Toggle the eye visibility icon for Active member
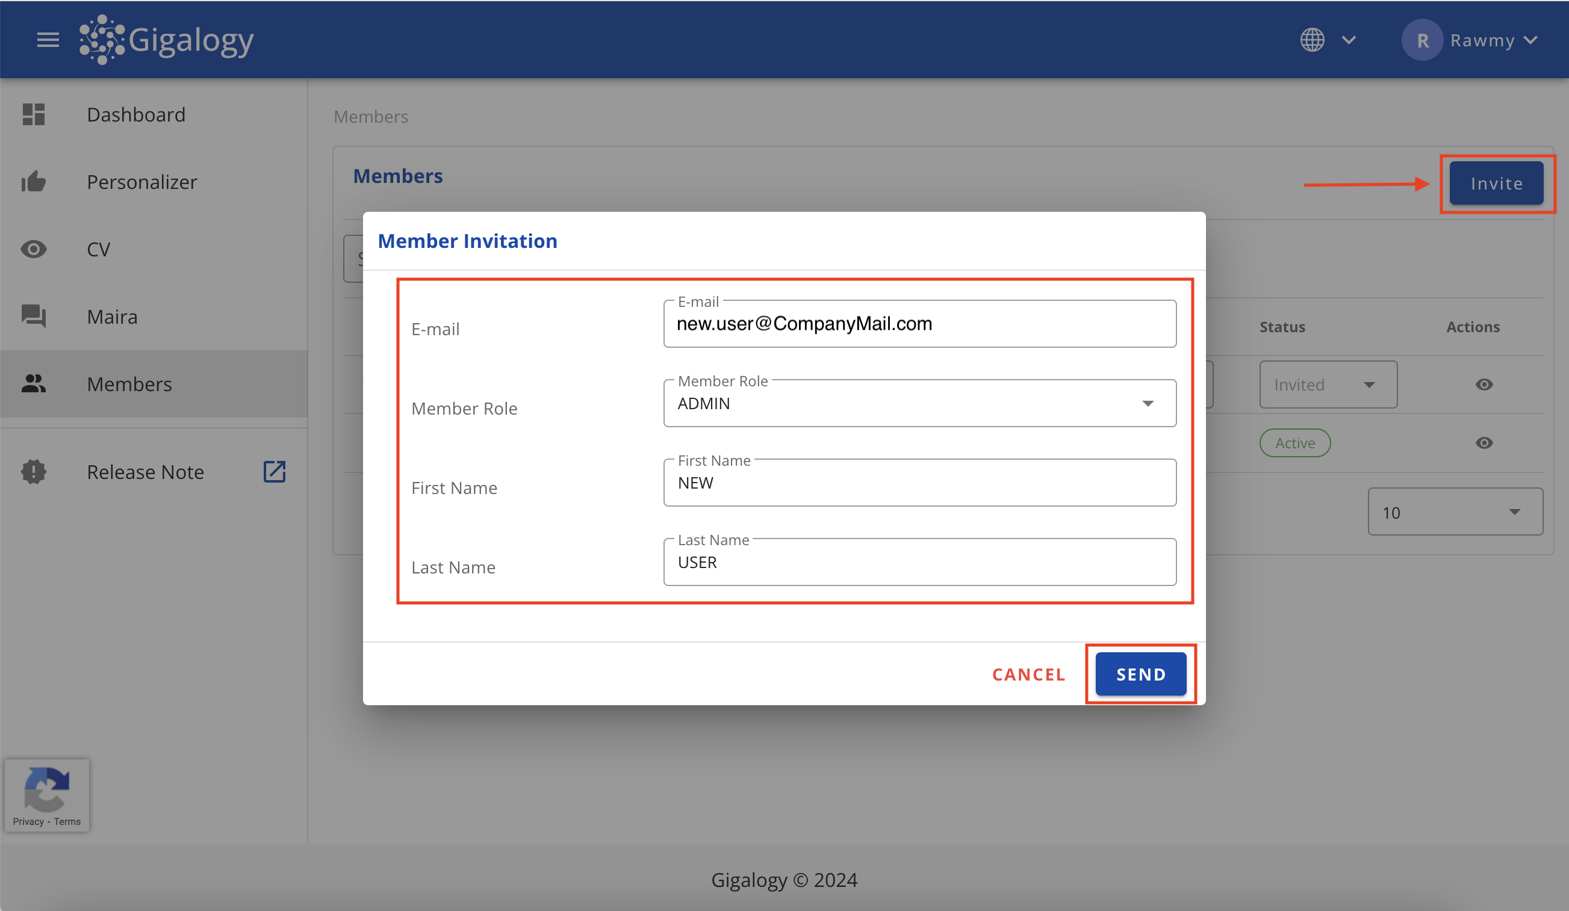 pos(1485,442)
